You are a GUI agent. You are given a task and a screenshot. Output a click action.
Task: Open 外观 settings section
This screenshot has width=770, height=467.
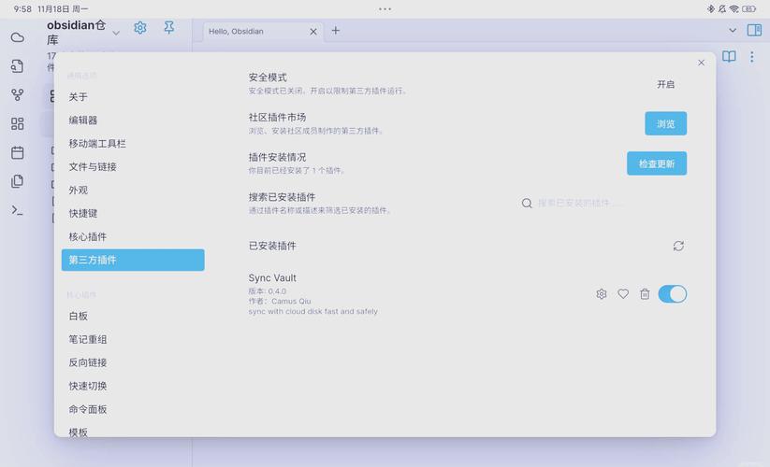pyautogui.click(x=133, y=191)
